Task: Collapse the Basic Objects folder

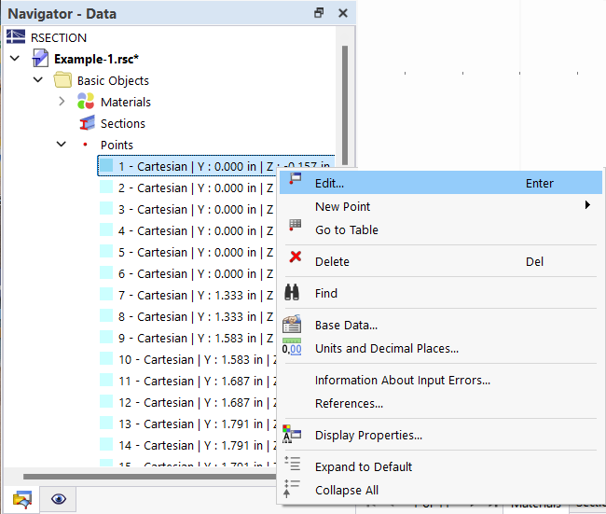Action: (x=38, y=80)
